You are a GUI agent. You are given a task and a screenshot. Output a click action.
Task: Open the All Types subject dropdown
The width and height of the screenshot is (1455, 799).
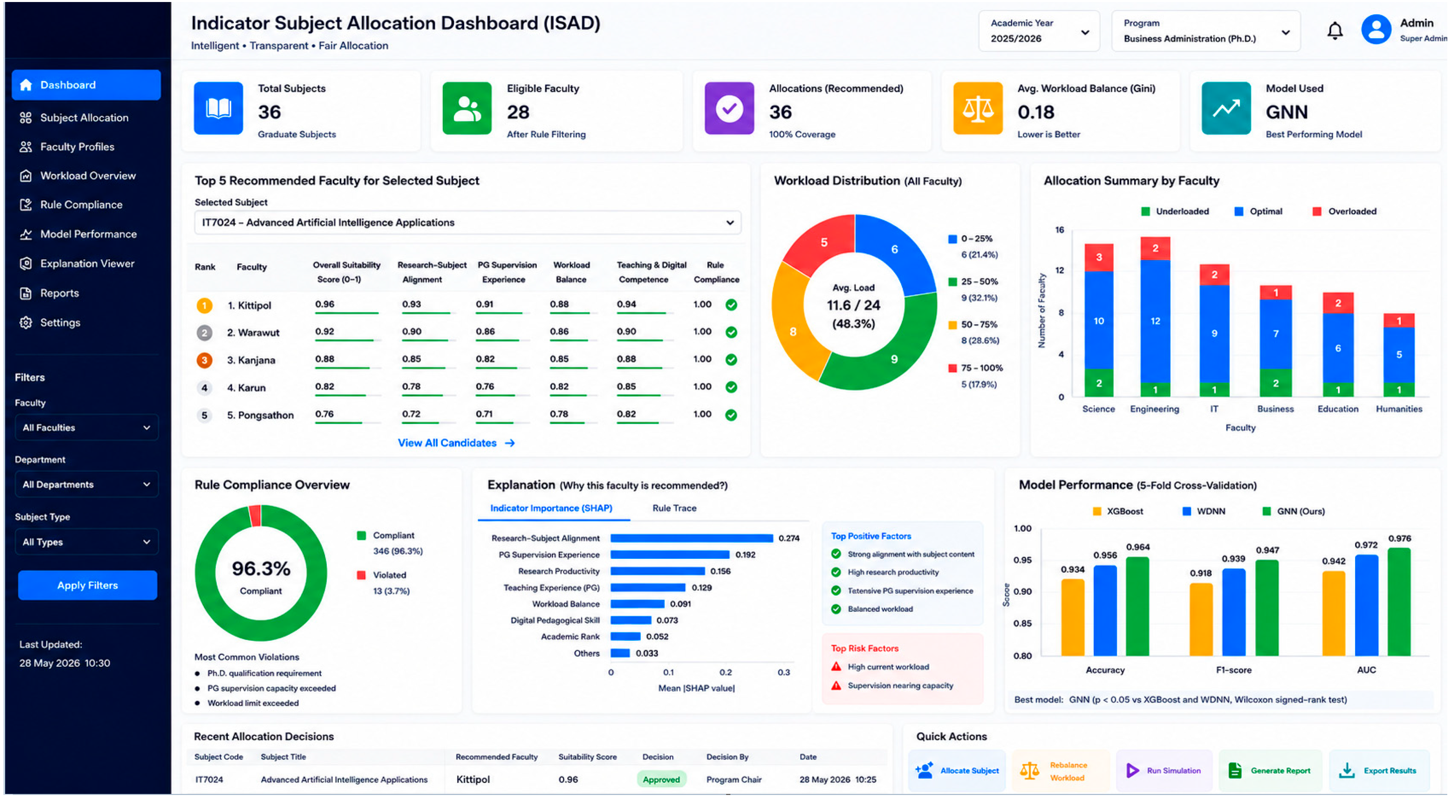[86, 542]
